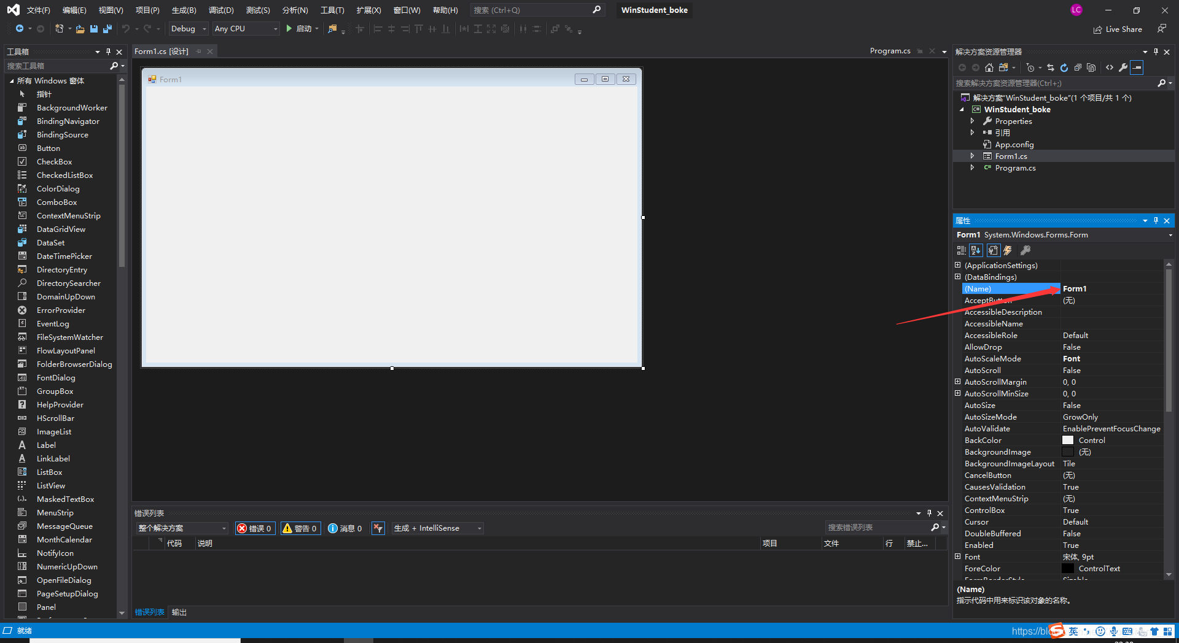Switch to the 输出 tab at bottom
1179x643 pixels.
click(179, 612)
